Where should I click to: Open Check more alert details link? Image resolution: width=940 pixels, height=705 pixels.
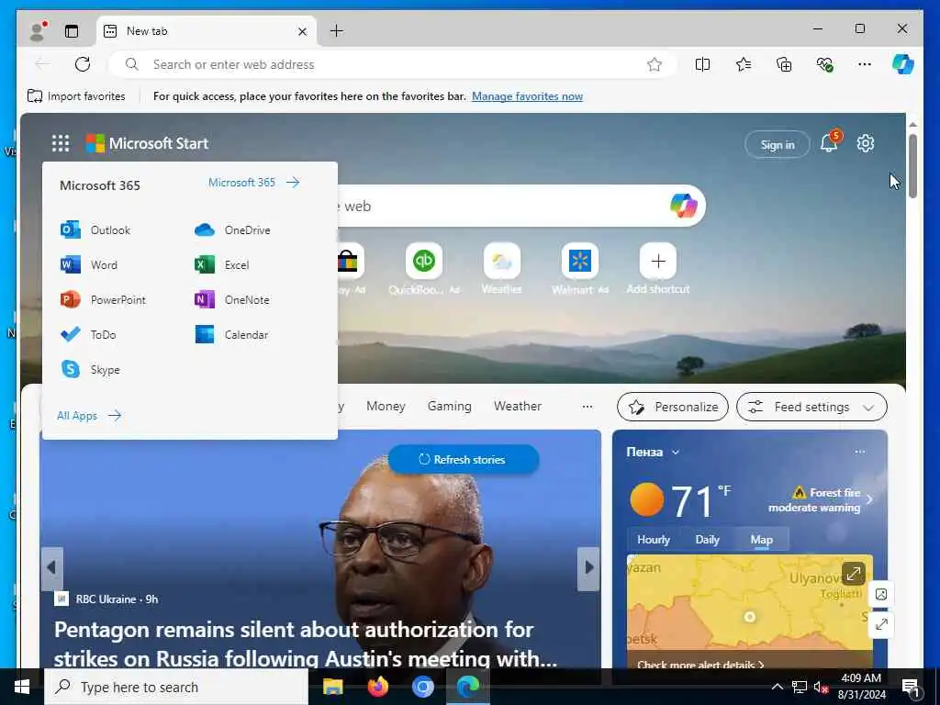pyautogui.click(x=700, y=665)
